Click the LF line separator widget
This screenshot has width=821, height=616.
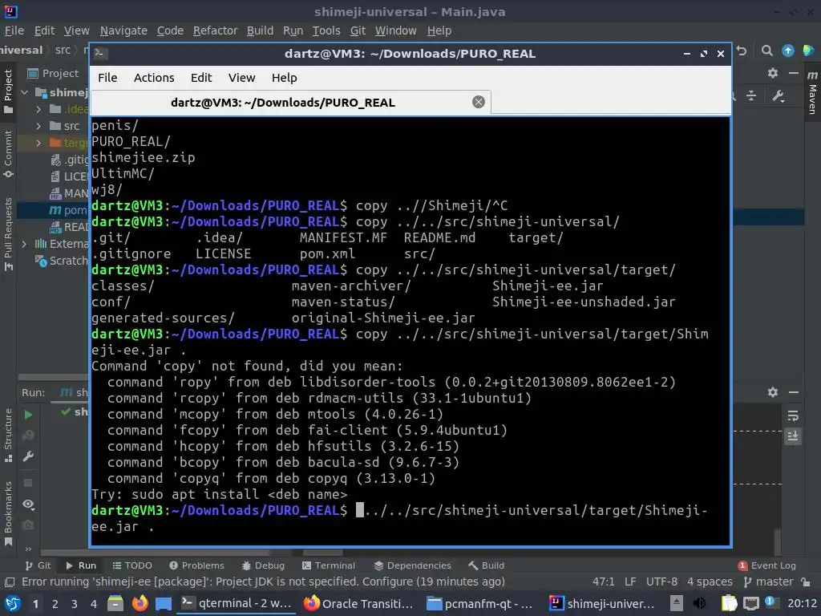click(630, 582)
